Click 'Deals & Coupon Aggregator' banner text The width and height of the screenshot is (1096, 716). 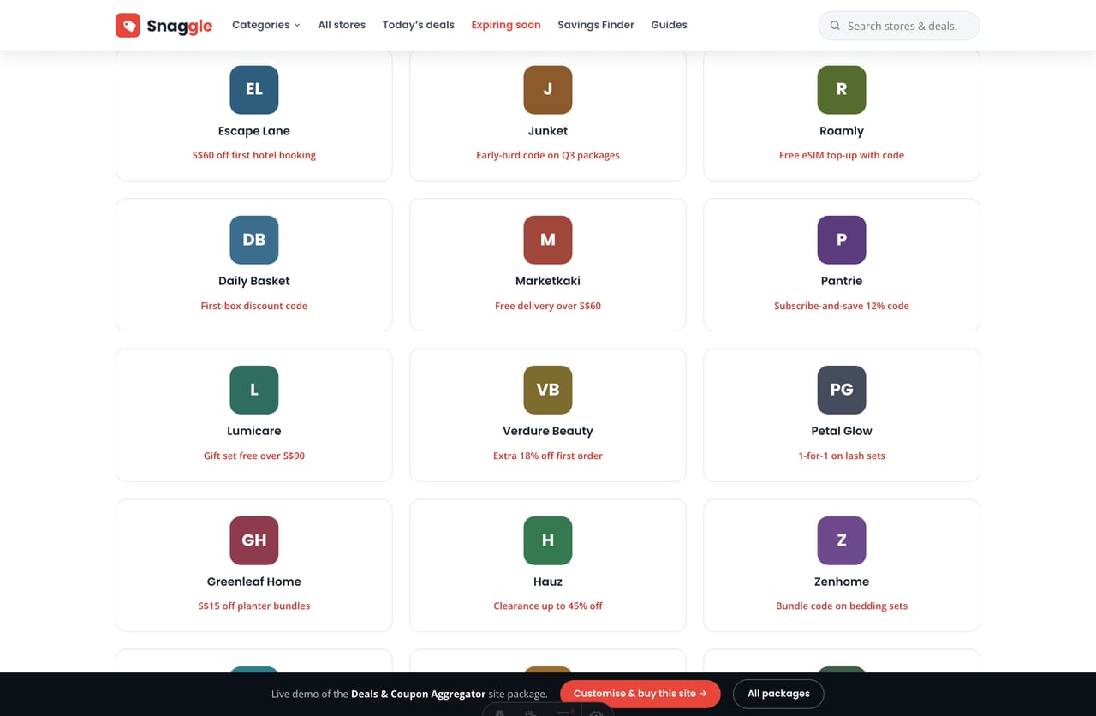(419, 694)
